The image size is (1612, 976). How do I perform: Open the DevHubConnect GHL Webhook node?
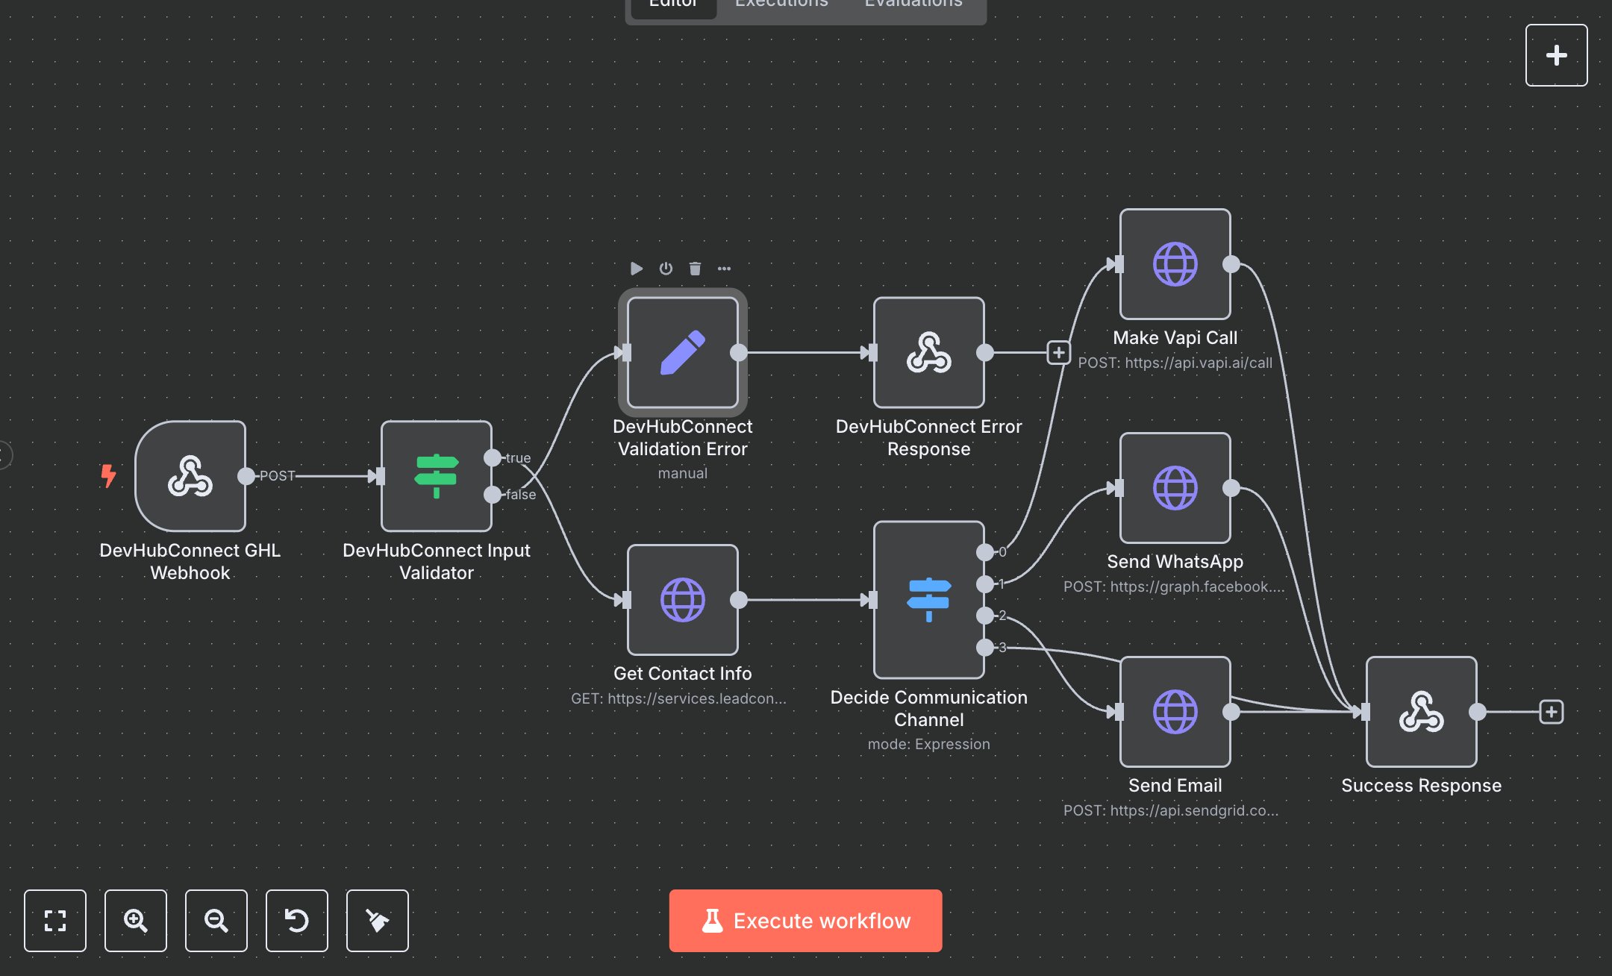pos(191,475)
